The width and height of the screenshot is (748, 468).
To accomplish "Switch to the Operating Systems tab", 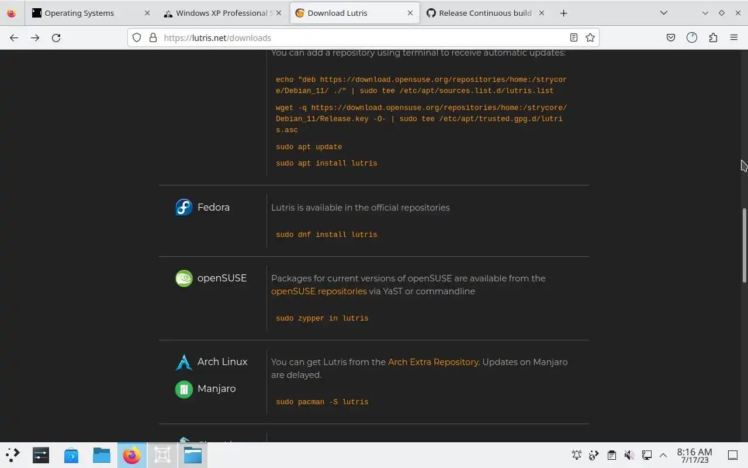I will pos(91,13).
